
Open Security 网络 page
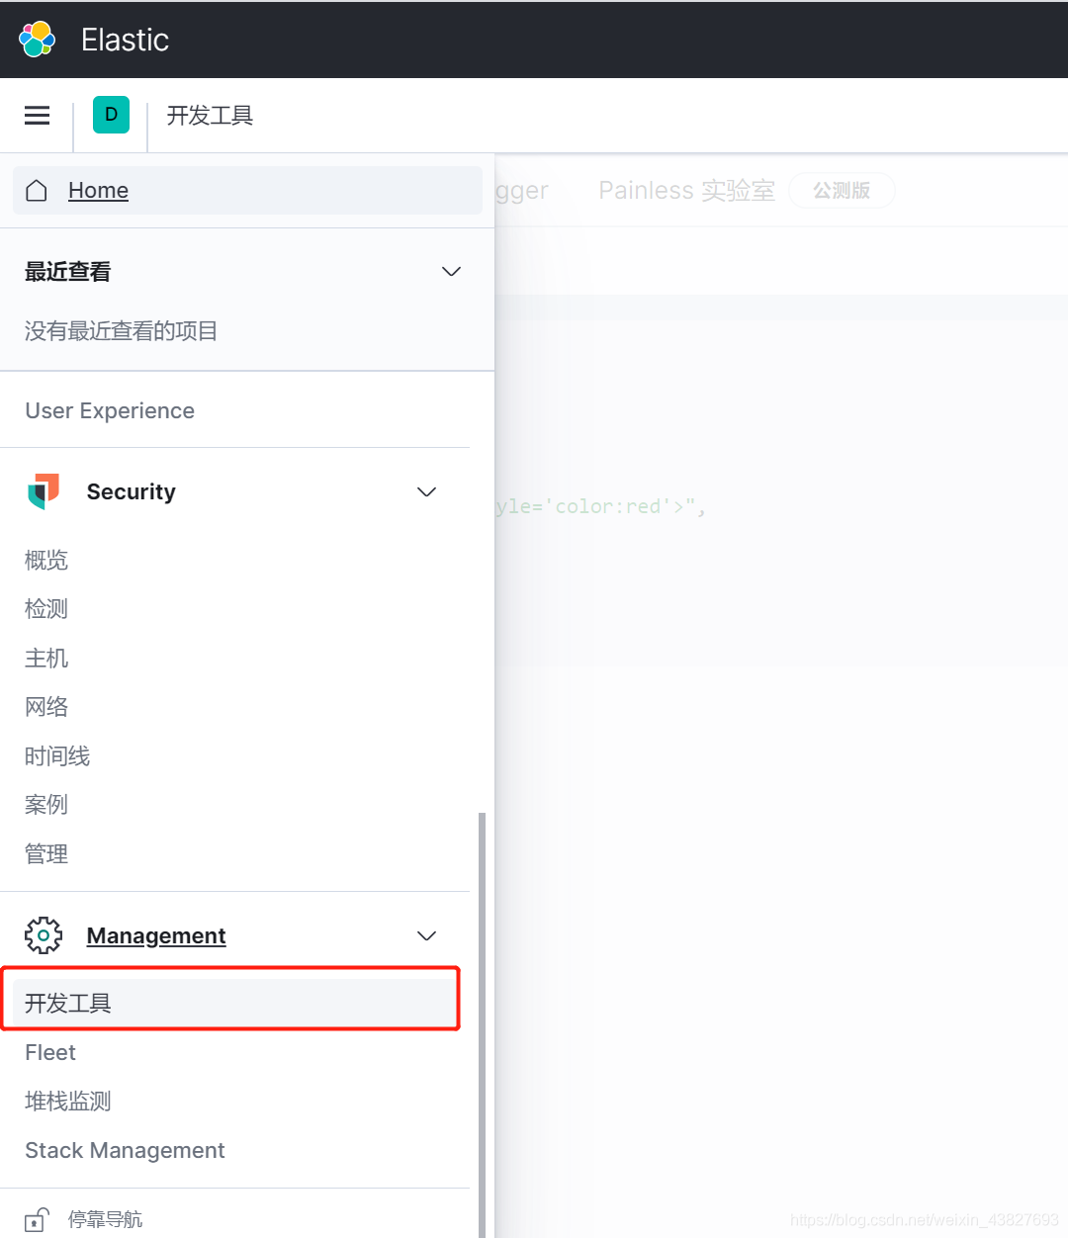[x=46, y=706]
